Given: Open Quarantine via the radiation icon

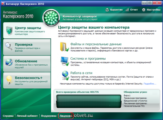Looking at the screenshot, I should point(107,10).
